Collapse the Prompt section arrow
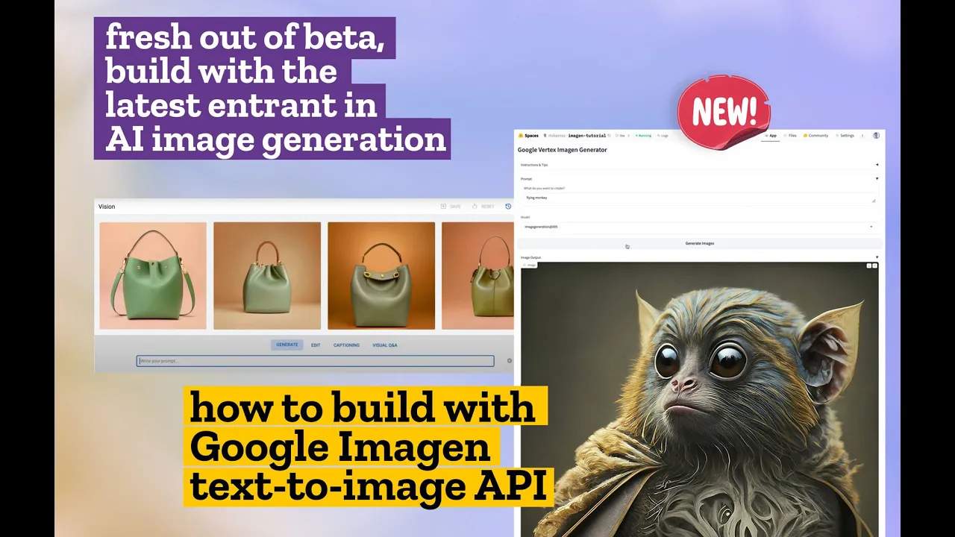Screen dimensions: 955x537 pos(877,178)
